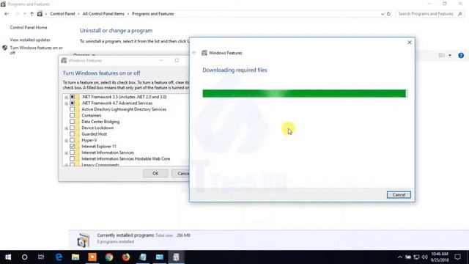Enable Internet Information Services checkbox
This screenshot has width=469, height=264.
pos(72,153)
